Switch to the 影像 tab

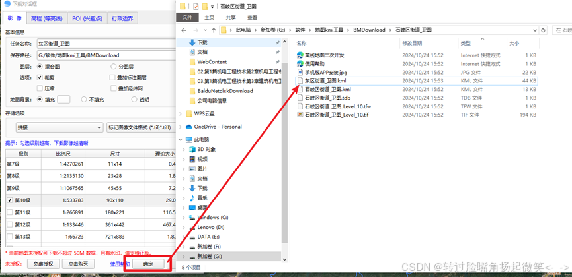15,18
